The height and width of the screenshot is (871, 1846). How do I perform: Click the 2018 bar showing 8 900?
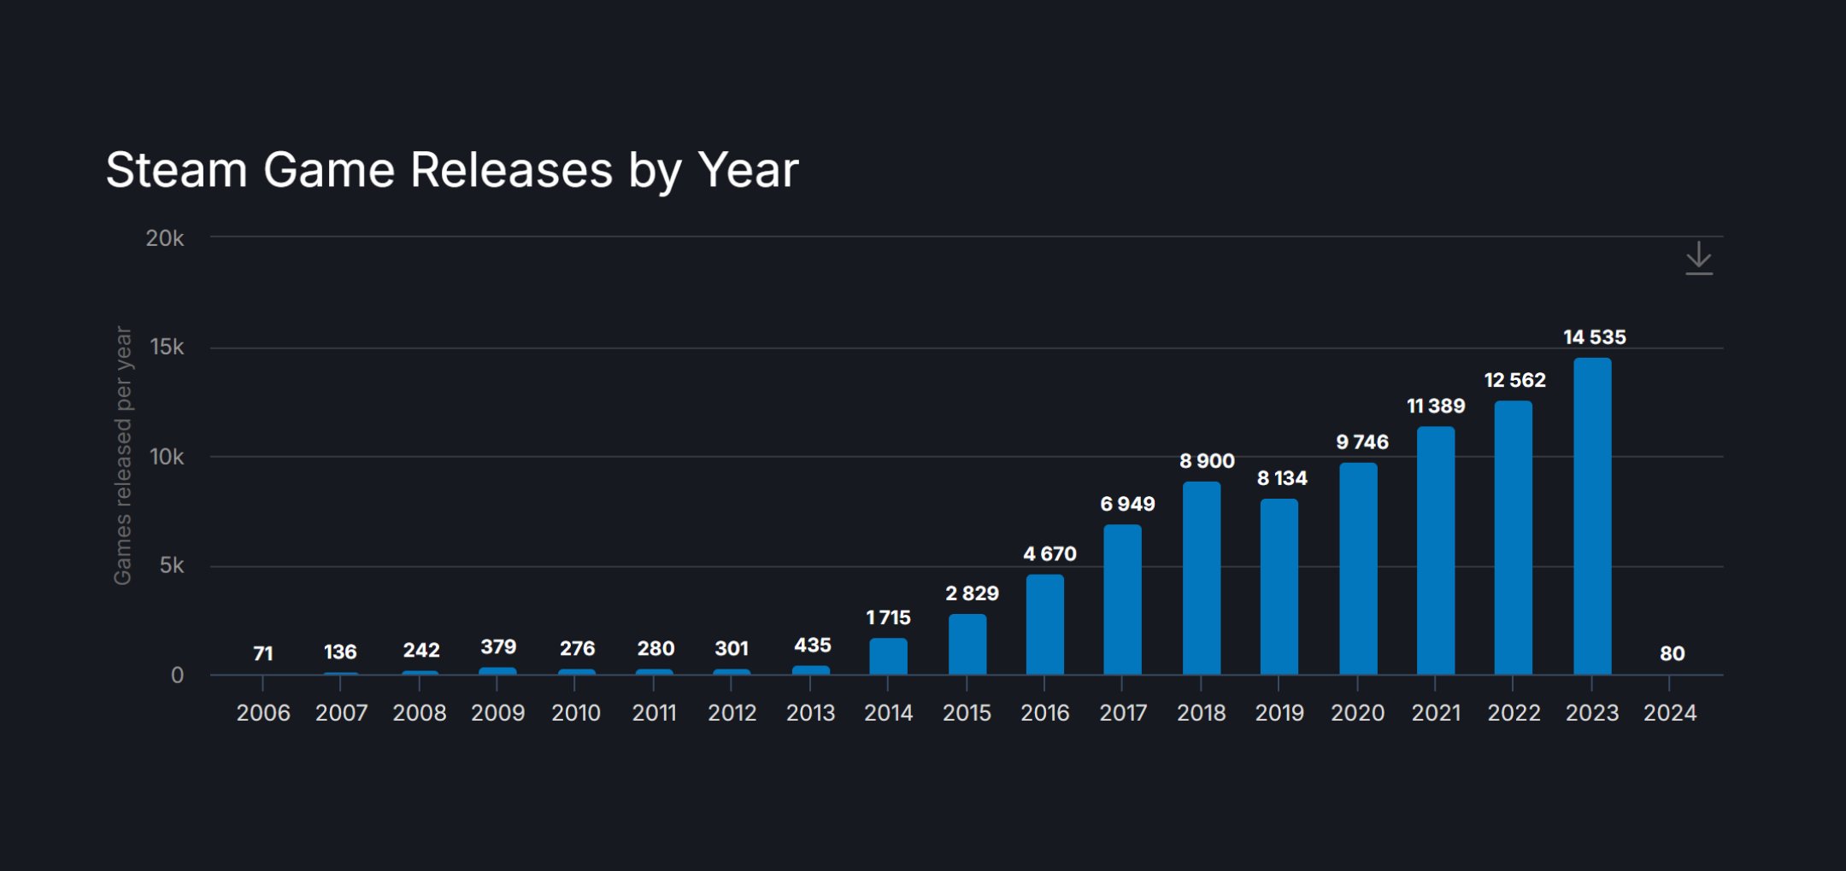pos(1201,578)
